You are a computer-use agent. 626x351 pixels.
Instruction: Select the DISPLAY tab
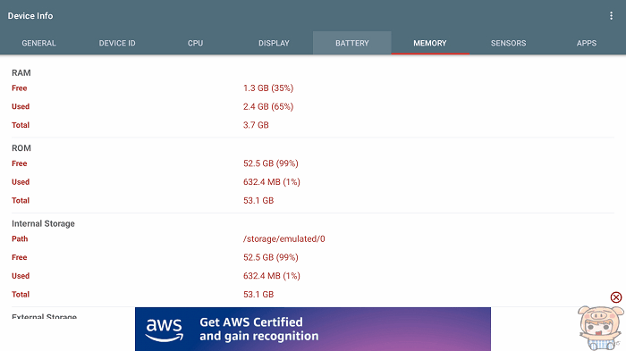[x=274, y=43]
